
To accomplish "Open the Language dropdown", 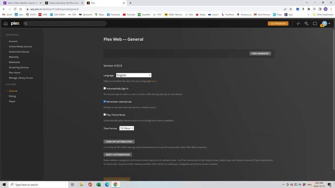I will pyautogui.click(x=134, y=75).
